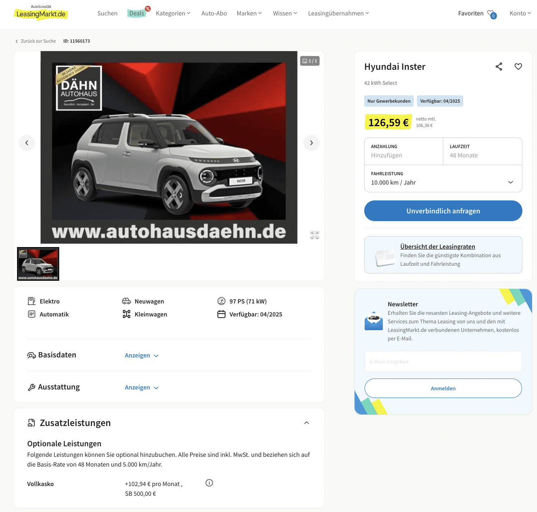This screenshot has height=512, width=537.
Task: Select the car thumbnail below the gallery
Action: tap(38, 264)
